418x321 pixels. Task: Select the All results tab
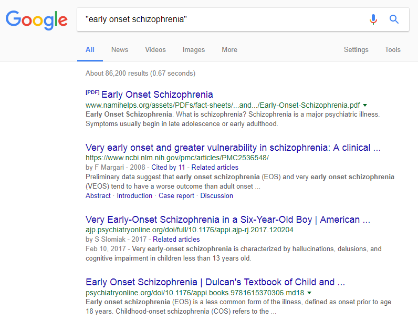click(x=90, y=50)
